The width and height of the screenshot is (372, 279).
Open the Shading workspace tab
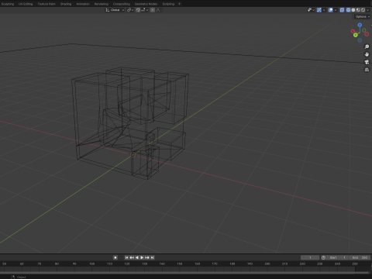(x=66, y=4)
